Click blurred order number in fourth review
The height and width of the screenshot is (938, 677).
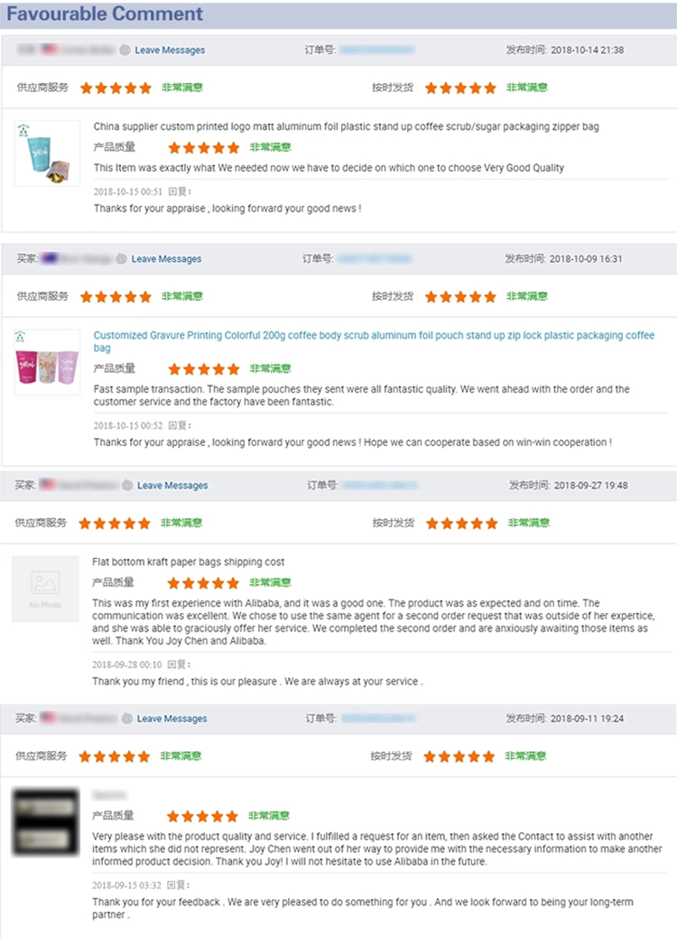click(378, 719)
